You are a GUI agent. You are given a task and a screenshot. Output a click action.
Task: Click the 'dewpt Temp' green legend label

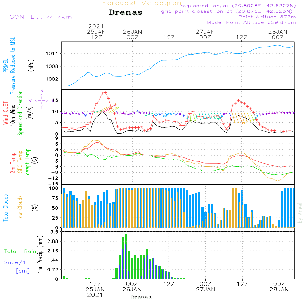[27, 161]
